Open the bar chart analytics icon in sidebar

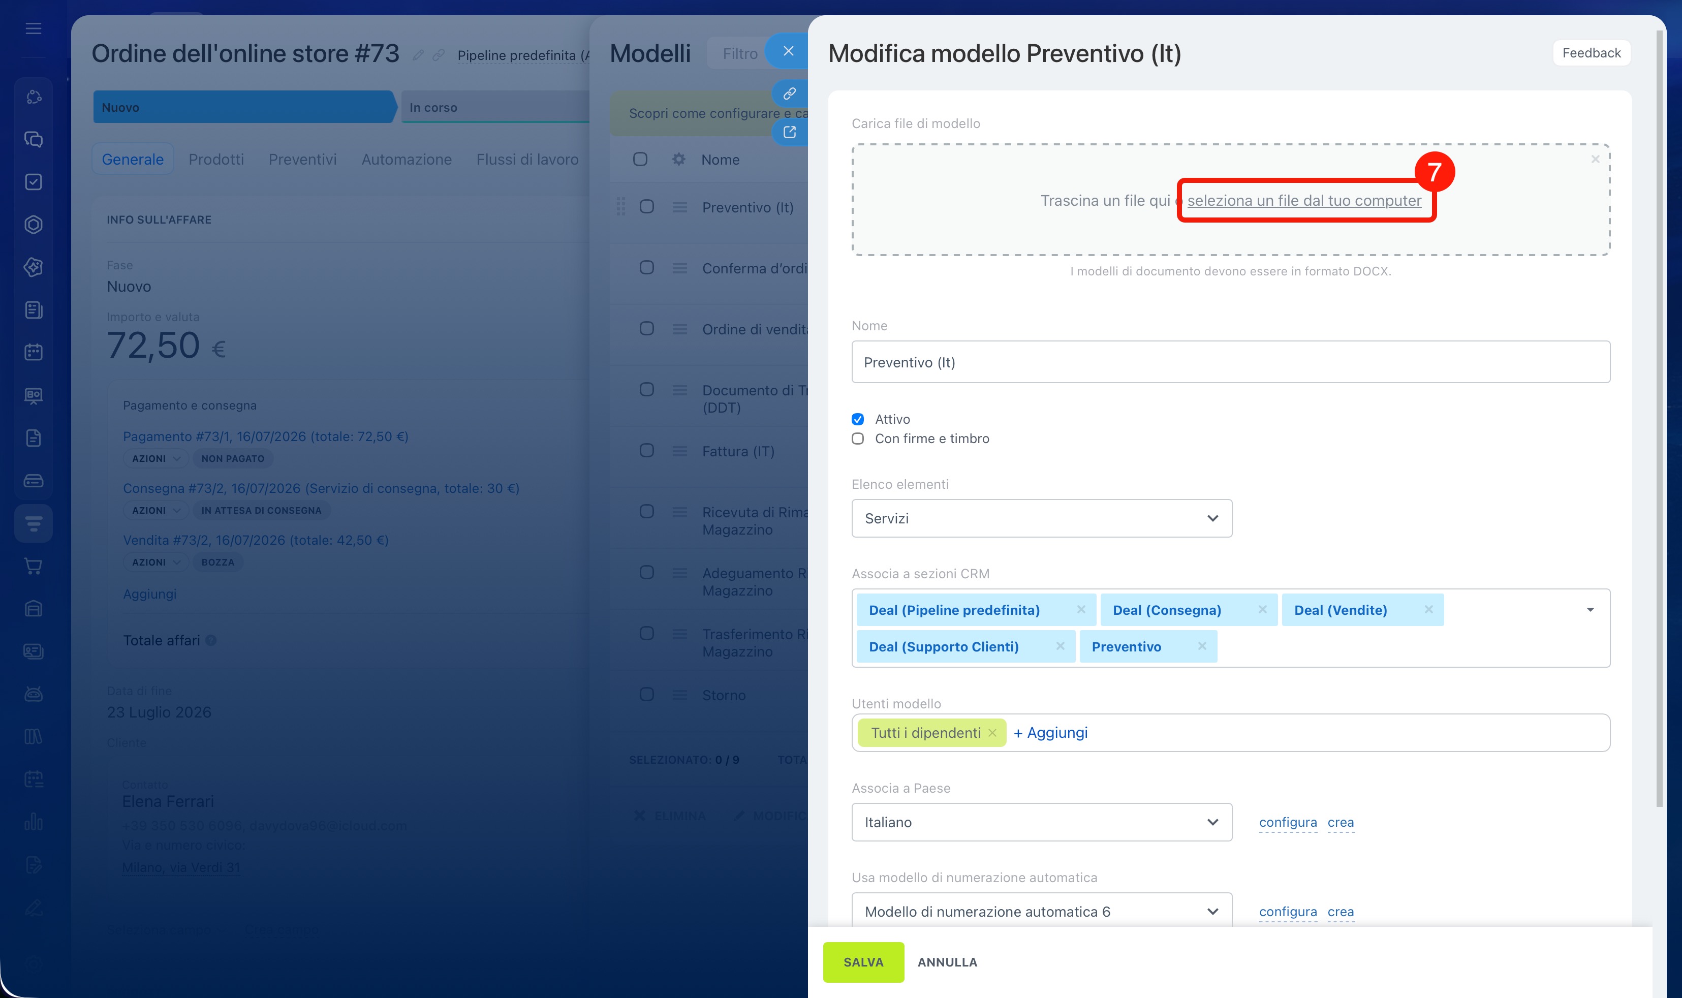coord(33,822)
